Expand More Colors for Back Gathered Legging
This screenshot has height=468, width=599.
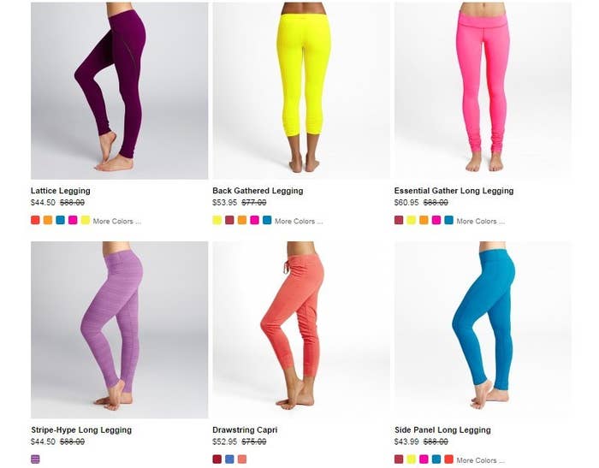[x=299, y=222]
